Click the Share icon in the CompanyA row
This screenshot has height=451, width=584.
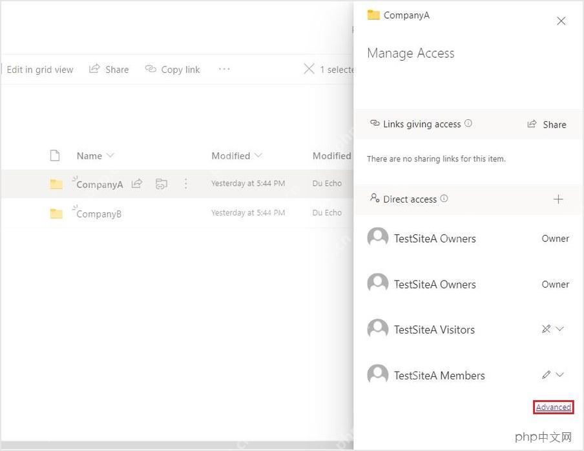coord(137,183)
